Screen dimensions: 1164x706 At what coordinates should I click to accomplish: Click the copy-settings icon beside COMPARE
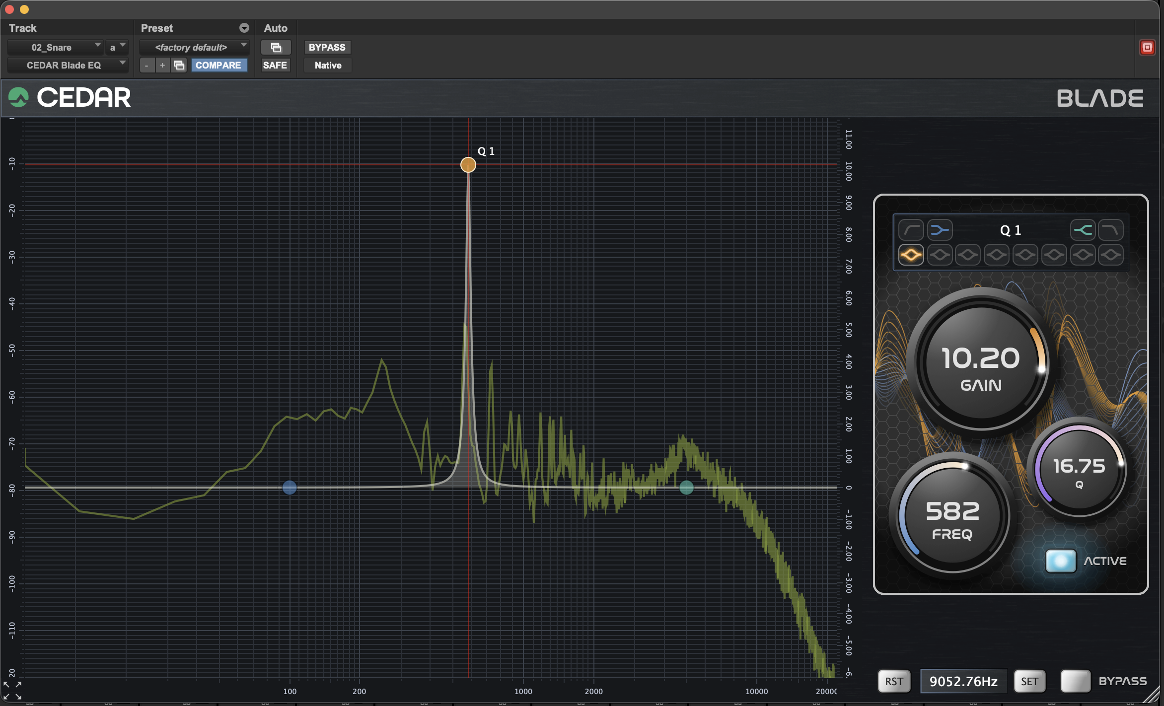pos(179,65)
